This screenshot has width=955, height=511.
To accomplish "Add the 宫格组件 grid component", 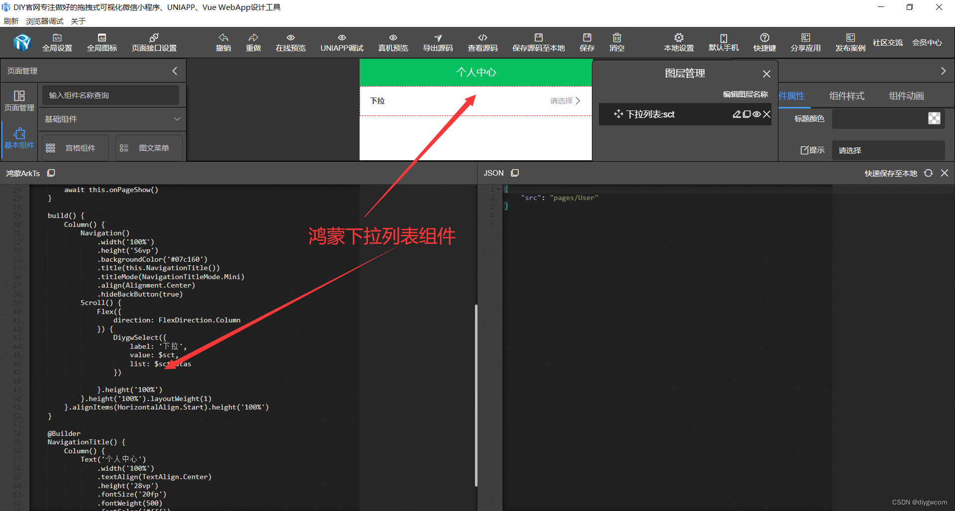I will 75,148.
